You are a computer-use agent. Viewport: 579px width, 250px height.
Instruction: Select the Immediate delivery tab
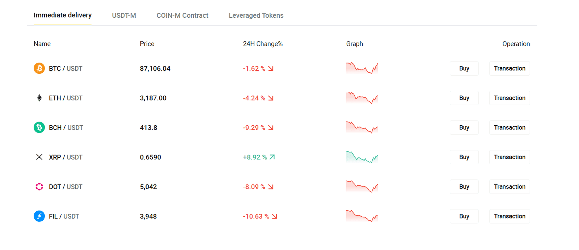point(63,15)
